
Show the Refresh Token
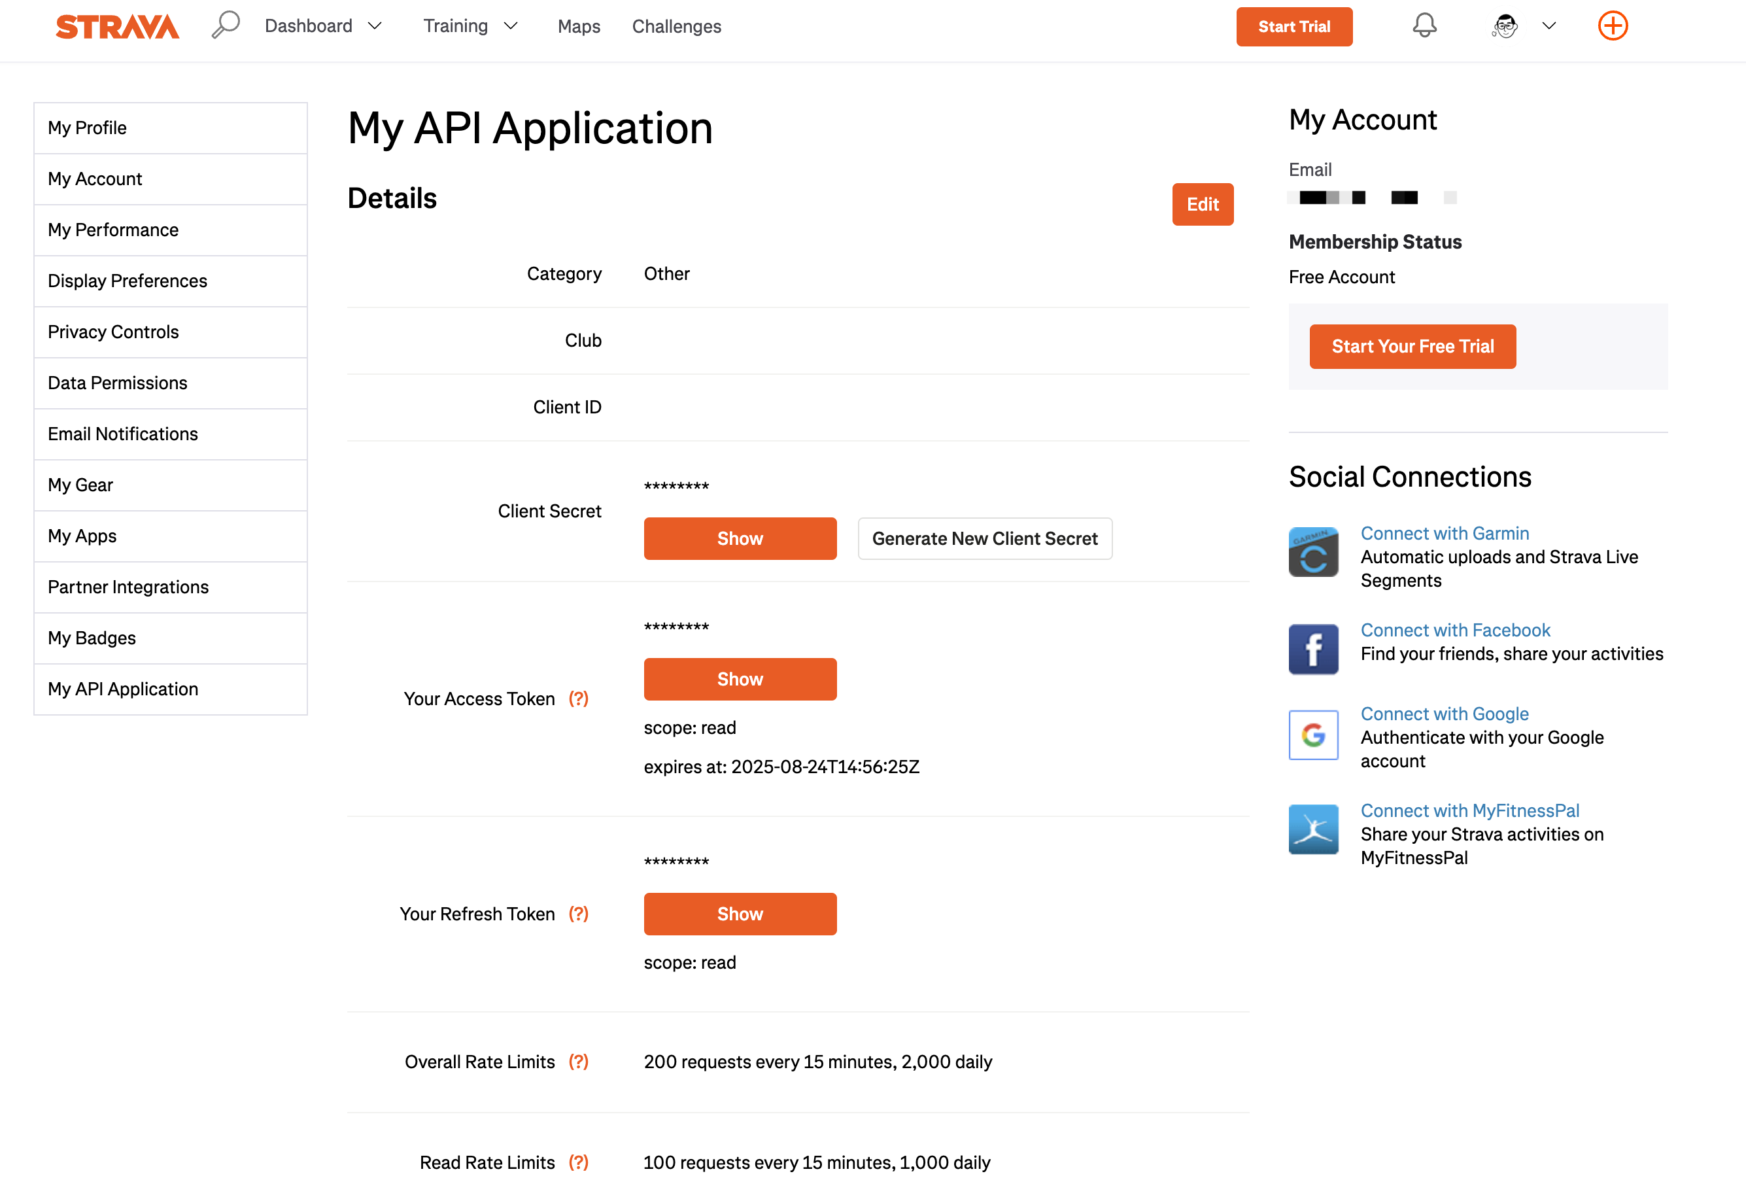(x=739, y=914)
